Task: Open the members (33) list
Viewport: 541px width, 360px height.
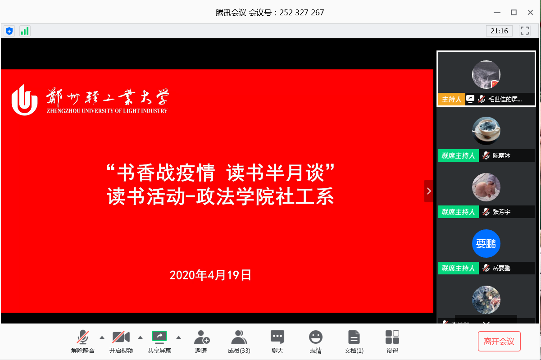Action: (239, 342)
